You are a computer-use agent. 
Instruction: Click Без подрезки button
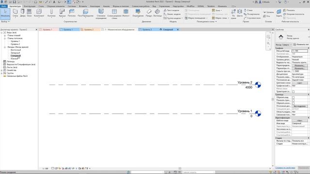(x=299, y=106)
